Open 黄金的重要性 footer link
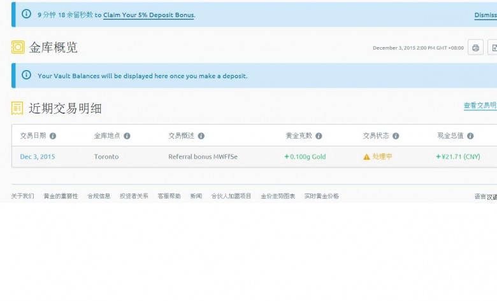 click(61, 196)
